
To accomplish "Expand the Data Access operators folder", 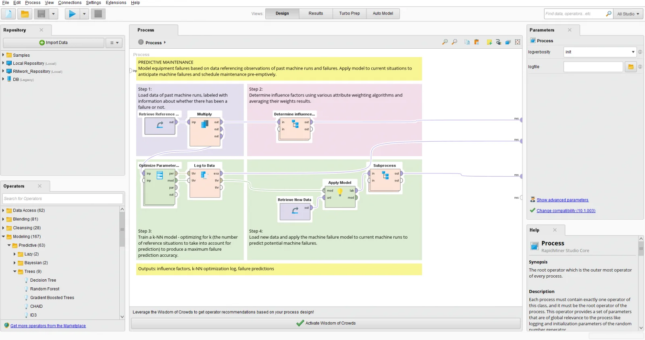I will 3,210.
